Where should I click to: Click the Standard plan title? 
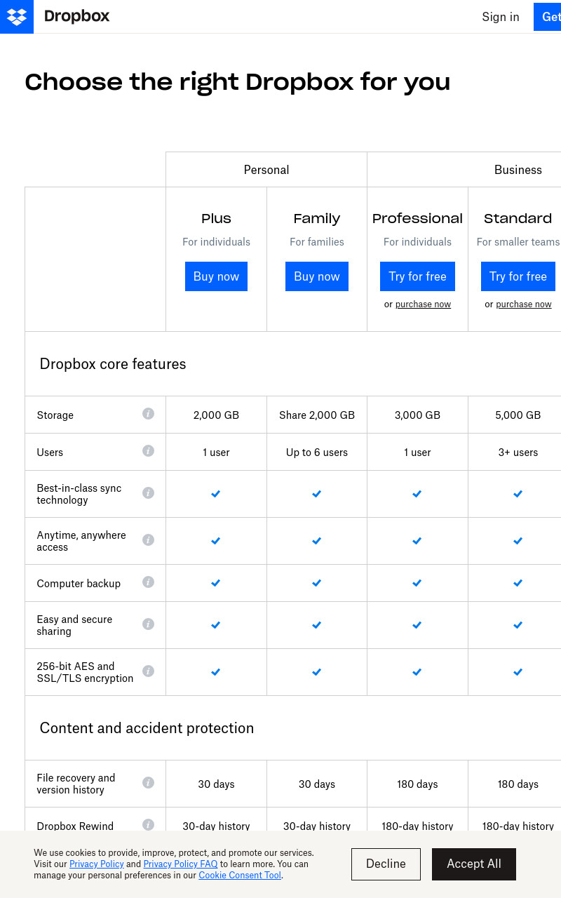(518, 218)
